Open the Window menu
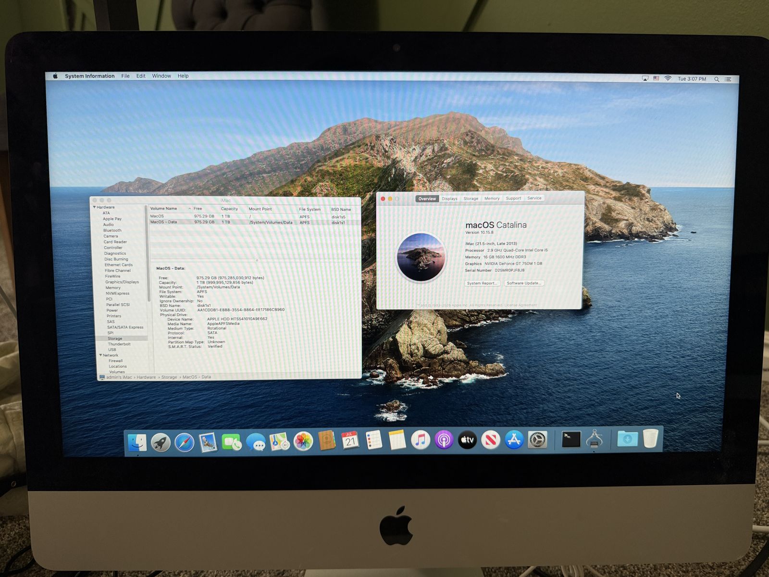 pos(161,76)
